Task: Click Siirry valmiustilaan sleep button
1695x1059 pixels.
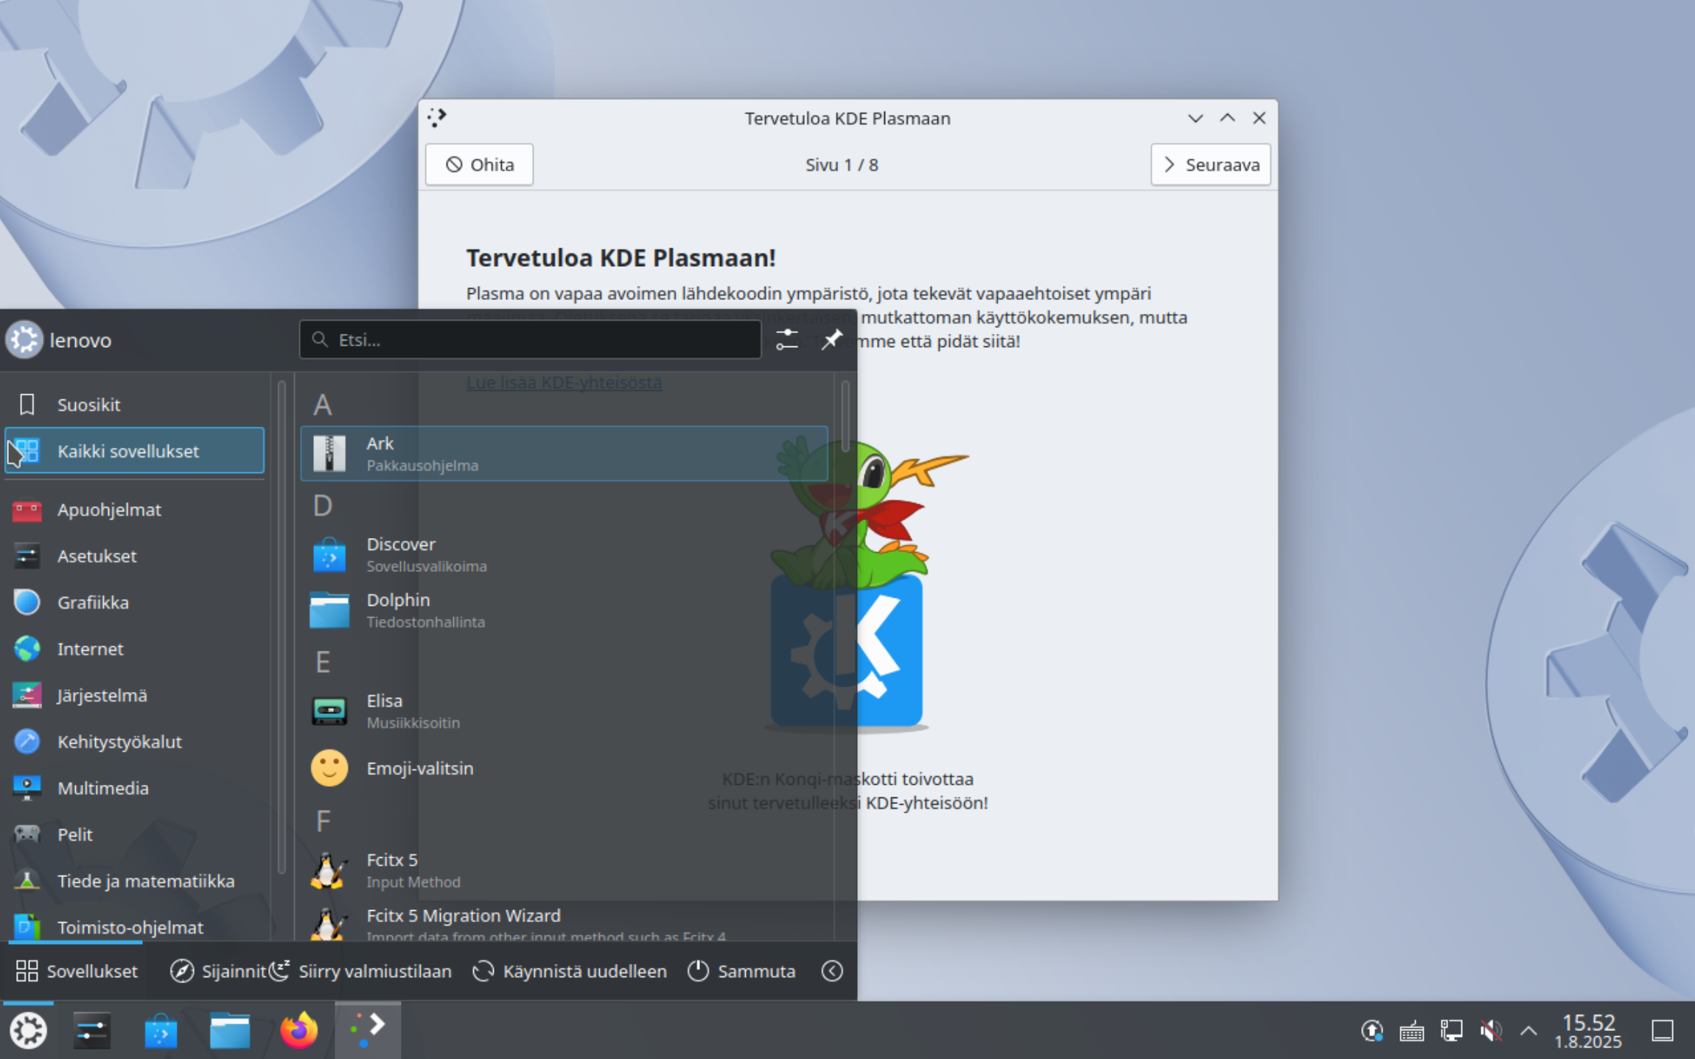Action: [361, 971]
